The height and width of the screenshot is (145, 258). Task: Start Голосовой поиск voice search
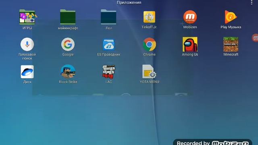[27, 44]
